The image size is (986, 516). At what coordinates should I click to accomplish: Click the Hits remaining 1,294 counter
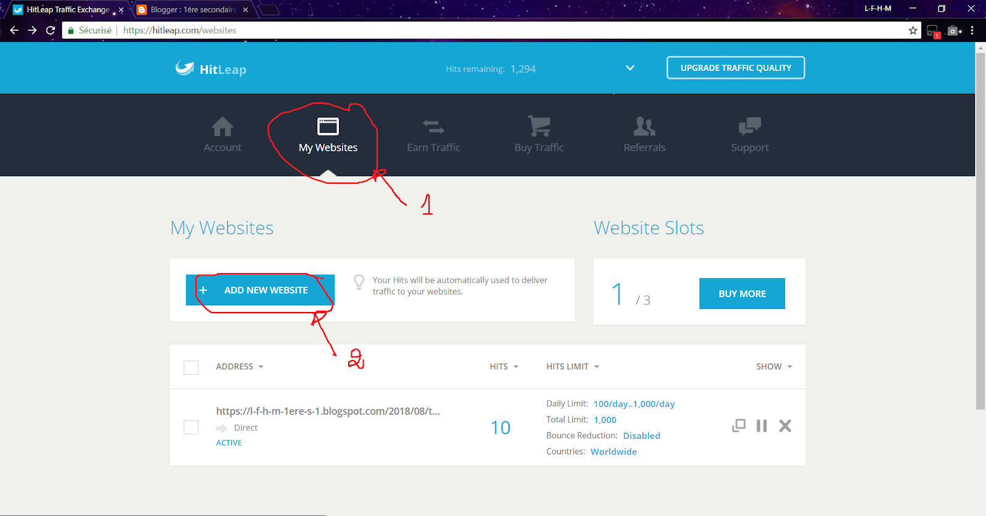[x=491, y=69]
